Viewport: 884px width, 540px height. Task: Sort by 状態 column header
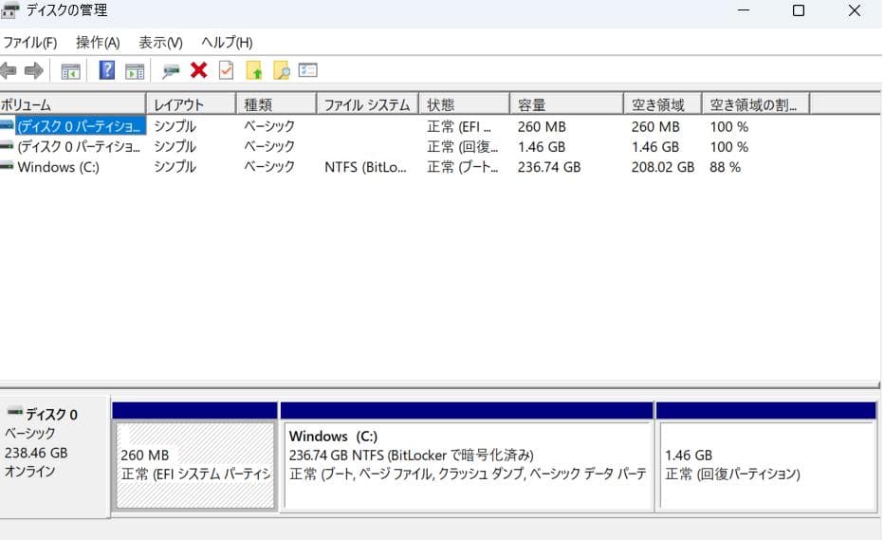click(464, 104)
